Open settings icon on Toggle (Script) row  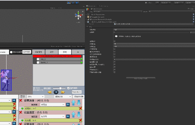pyautogui.click(x=193, y=17)
